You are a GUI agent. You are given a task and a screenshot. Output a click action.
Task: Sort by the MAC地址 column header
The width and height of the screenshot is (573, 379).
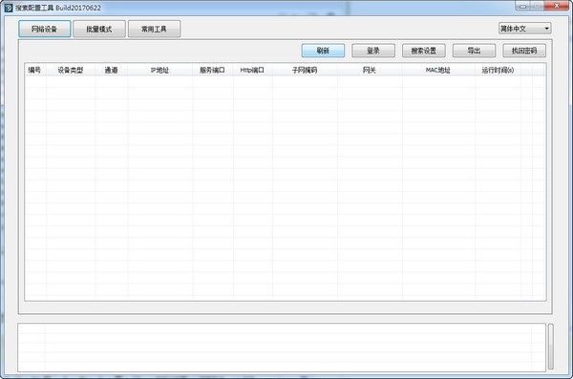coord(438,71)
